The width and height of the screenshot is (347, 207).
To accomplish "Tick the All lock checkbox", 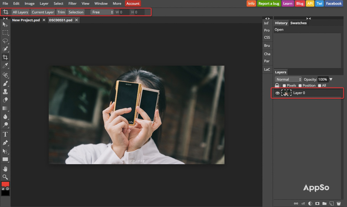I will (320, 86).
